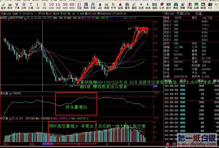Click the 20120116 date marker on timeline

(x=47, y=144)
